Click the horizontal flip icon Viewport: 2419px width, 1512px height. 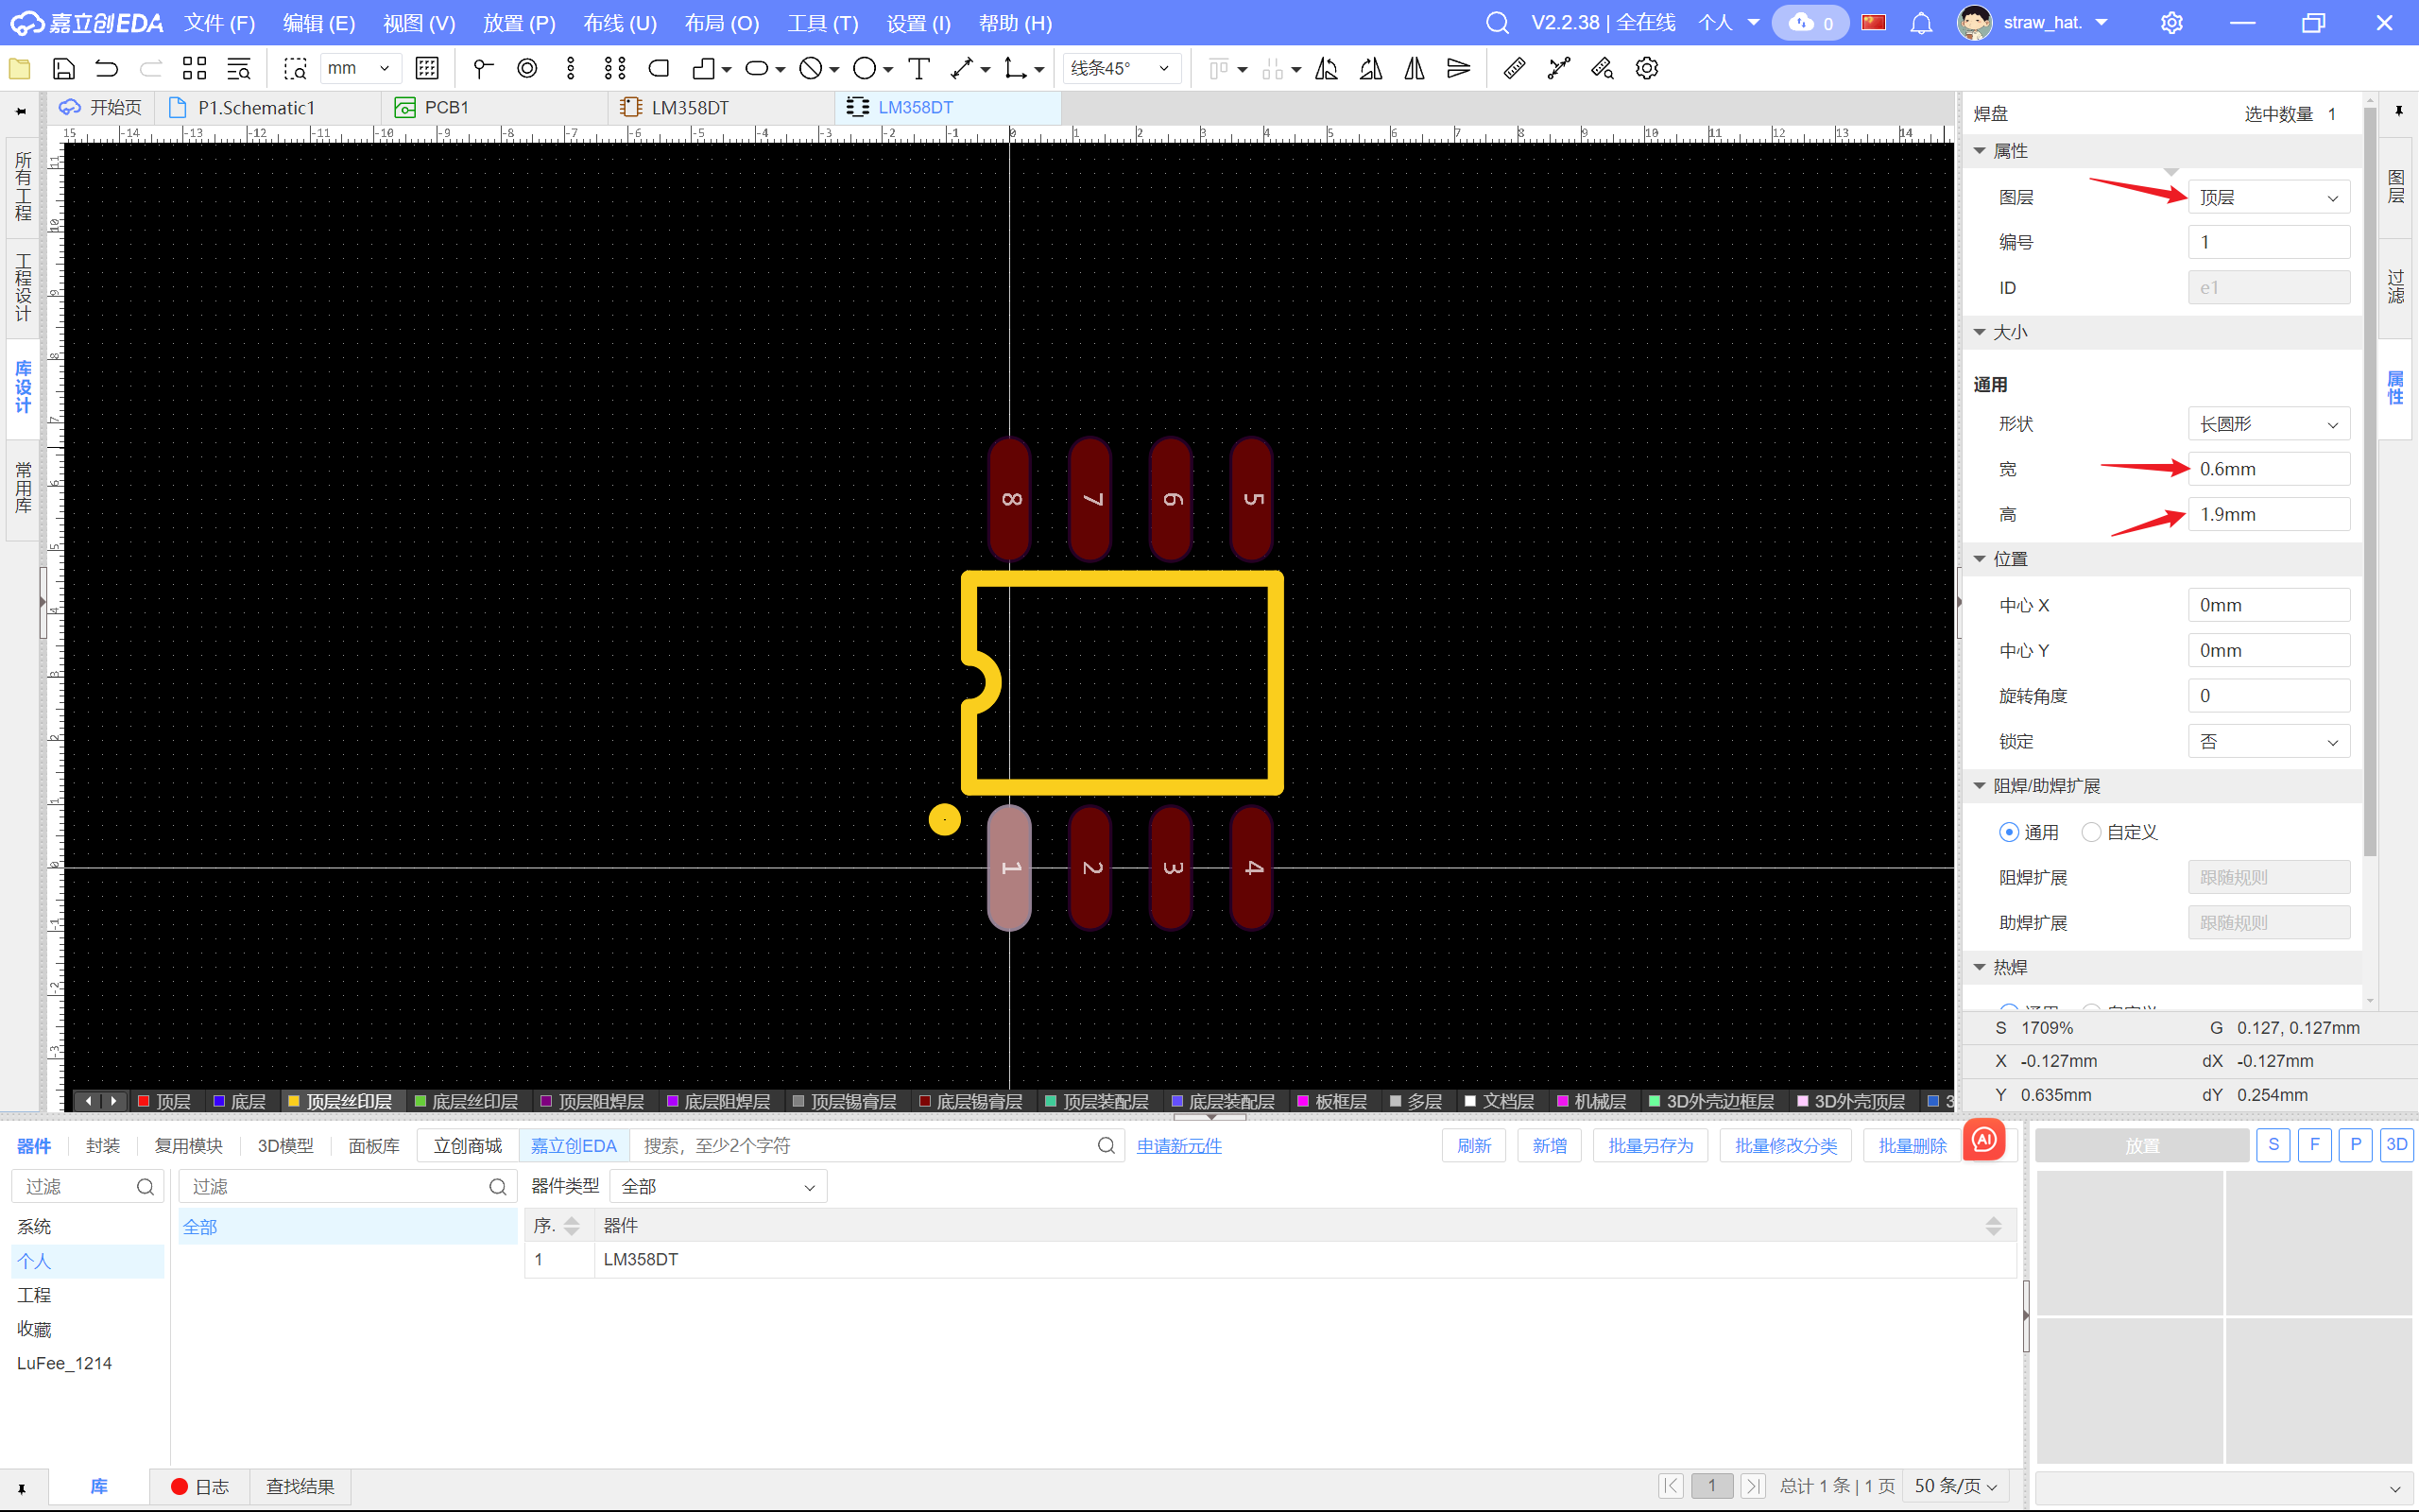point(1415,68)
